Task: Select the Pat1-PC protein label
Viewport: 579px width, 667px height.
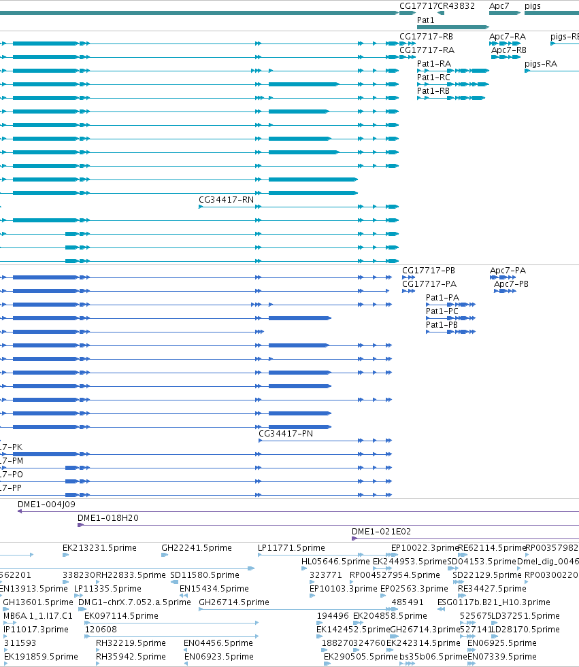Action: (442, 311)
